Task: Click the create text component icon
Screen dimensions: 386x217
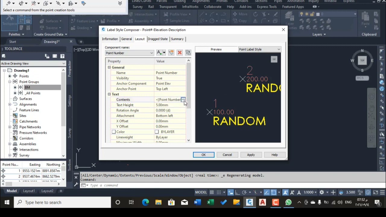Action: pyautogui.click(x=159, y=53)
